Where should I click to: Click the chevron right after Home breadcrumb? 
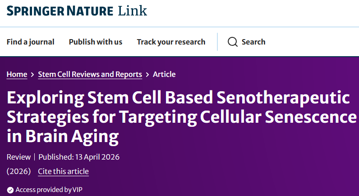(32, 75)
